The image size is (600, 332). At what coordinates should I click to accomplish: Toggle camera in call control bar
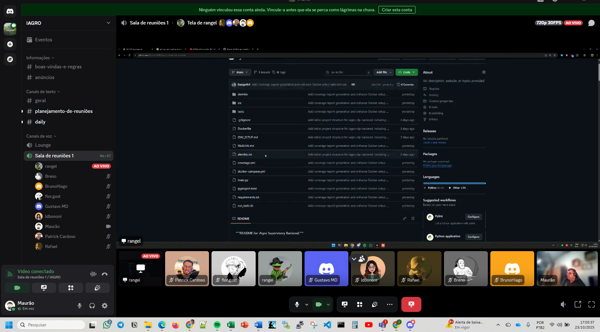point(319,304)
